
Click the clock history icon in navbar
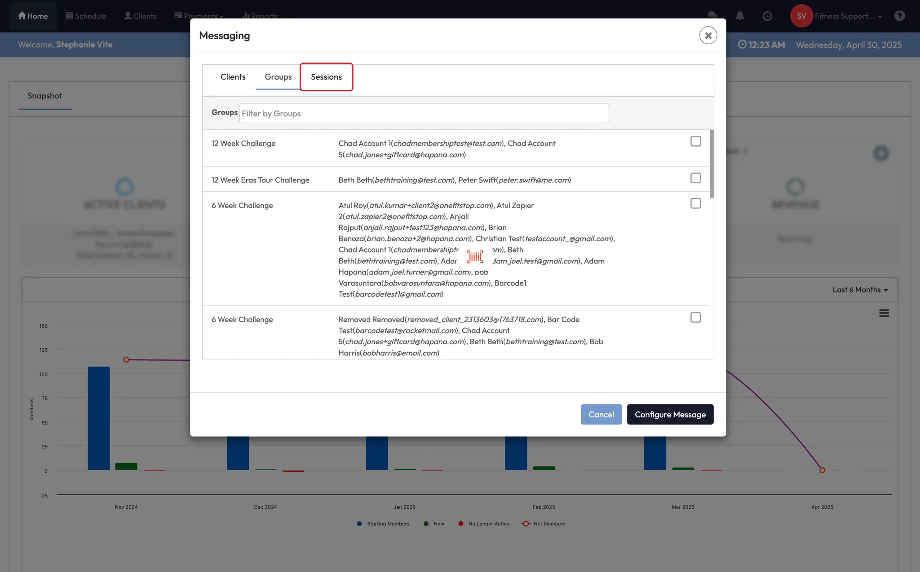(767, 16)
